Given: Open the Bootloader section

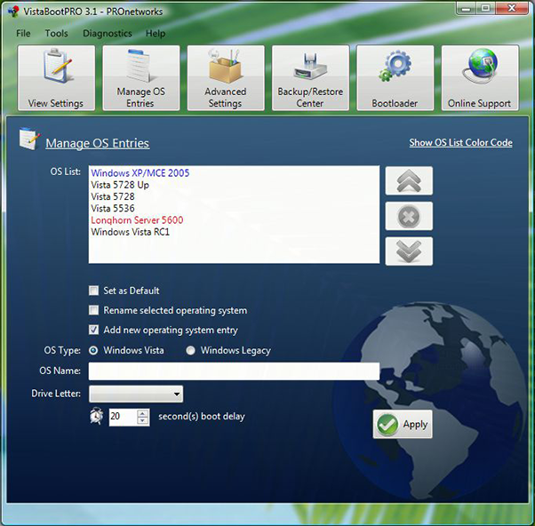Looking at the screenshot, I should (x=395, y=78).
